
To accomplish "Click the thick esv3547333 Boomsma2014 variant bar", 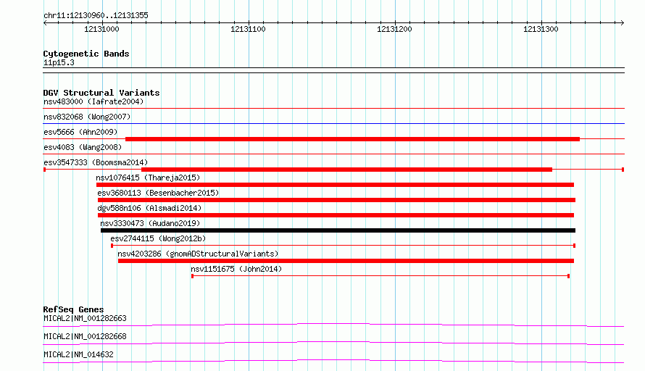I will coord(346,170).
